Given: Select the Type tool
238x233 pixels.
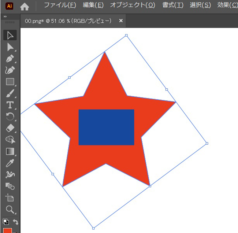Looking at the screenshot, I should click(10, 105).
